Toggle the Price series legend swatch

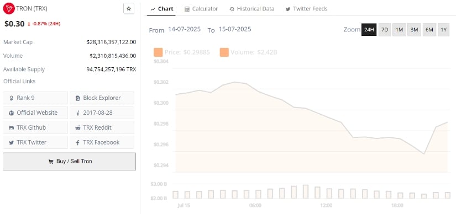(x=158, y=52)
